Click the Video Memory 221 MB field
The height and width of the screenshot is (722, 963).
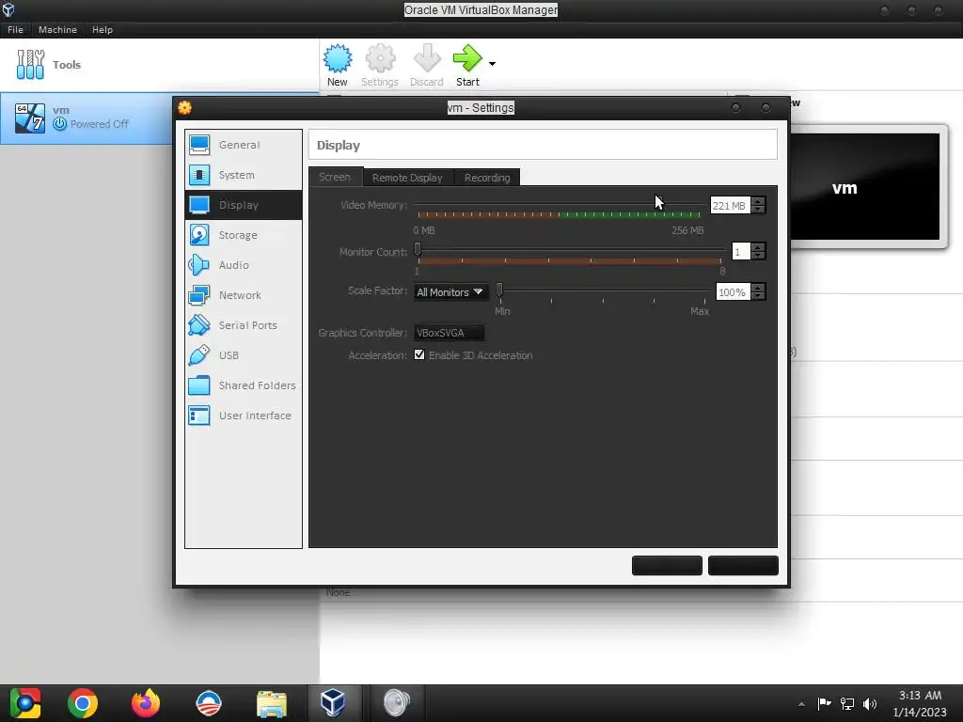tap(730, 206)
